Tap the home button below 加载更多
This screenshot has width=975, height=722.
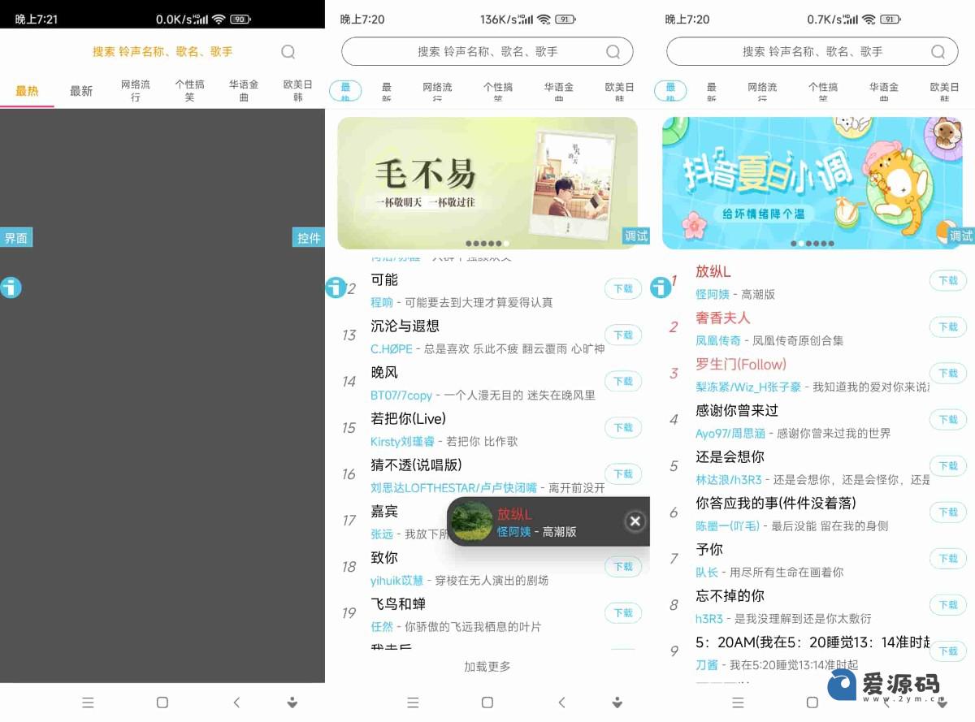(x=487, y=703)
